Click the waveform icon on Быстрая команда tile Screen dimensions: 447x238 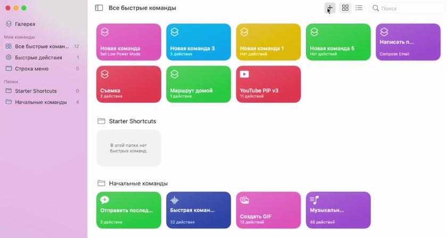(x=175, y=200)
